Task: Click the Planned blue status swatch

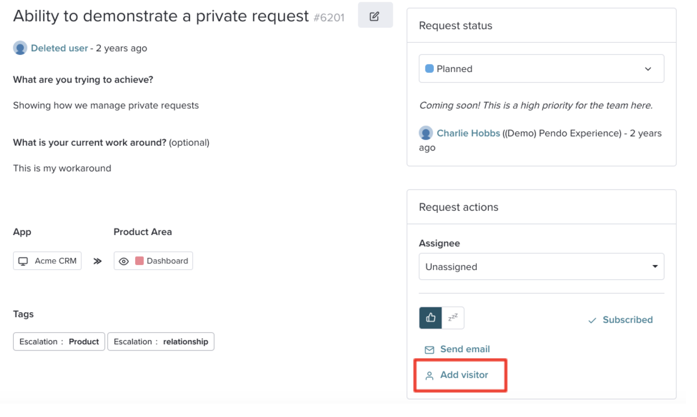Action: pyautogui.click(x=429, y=69)
